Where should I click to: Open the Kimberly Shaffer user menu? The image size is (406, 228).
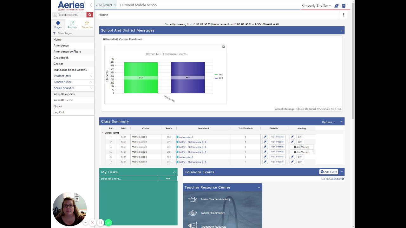(316, 6)
